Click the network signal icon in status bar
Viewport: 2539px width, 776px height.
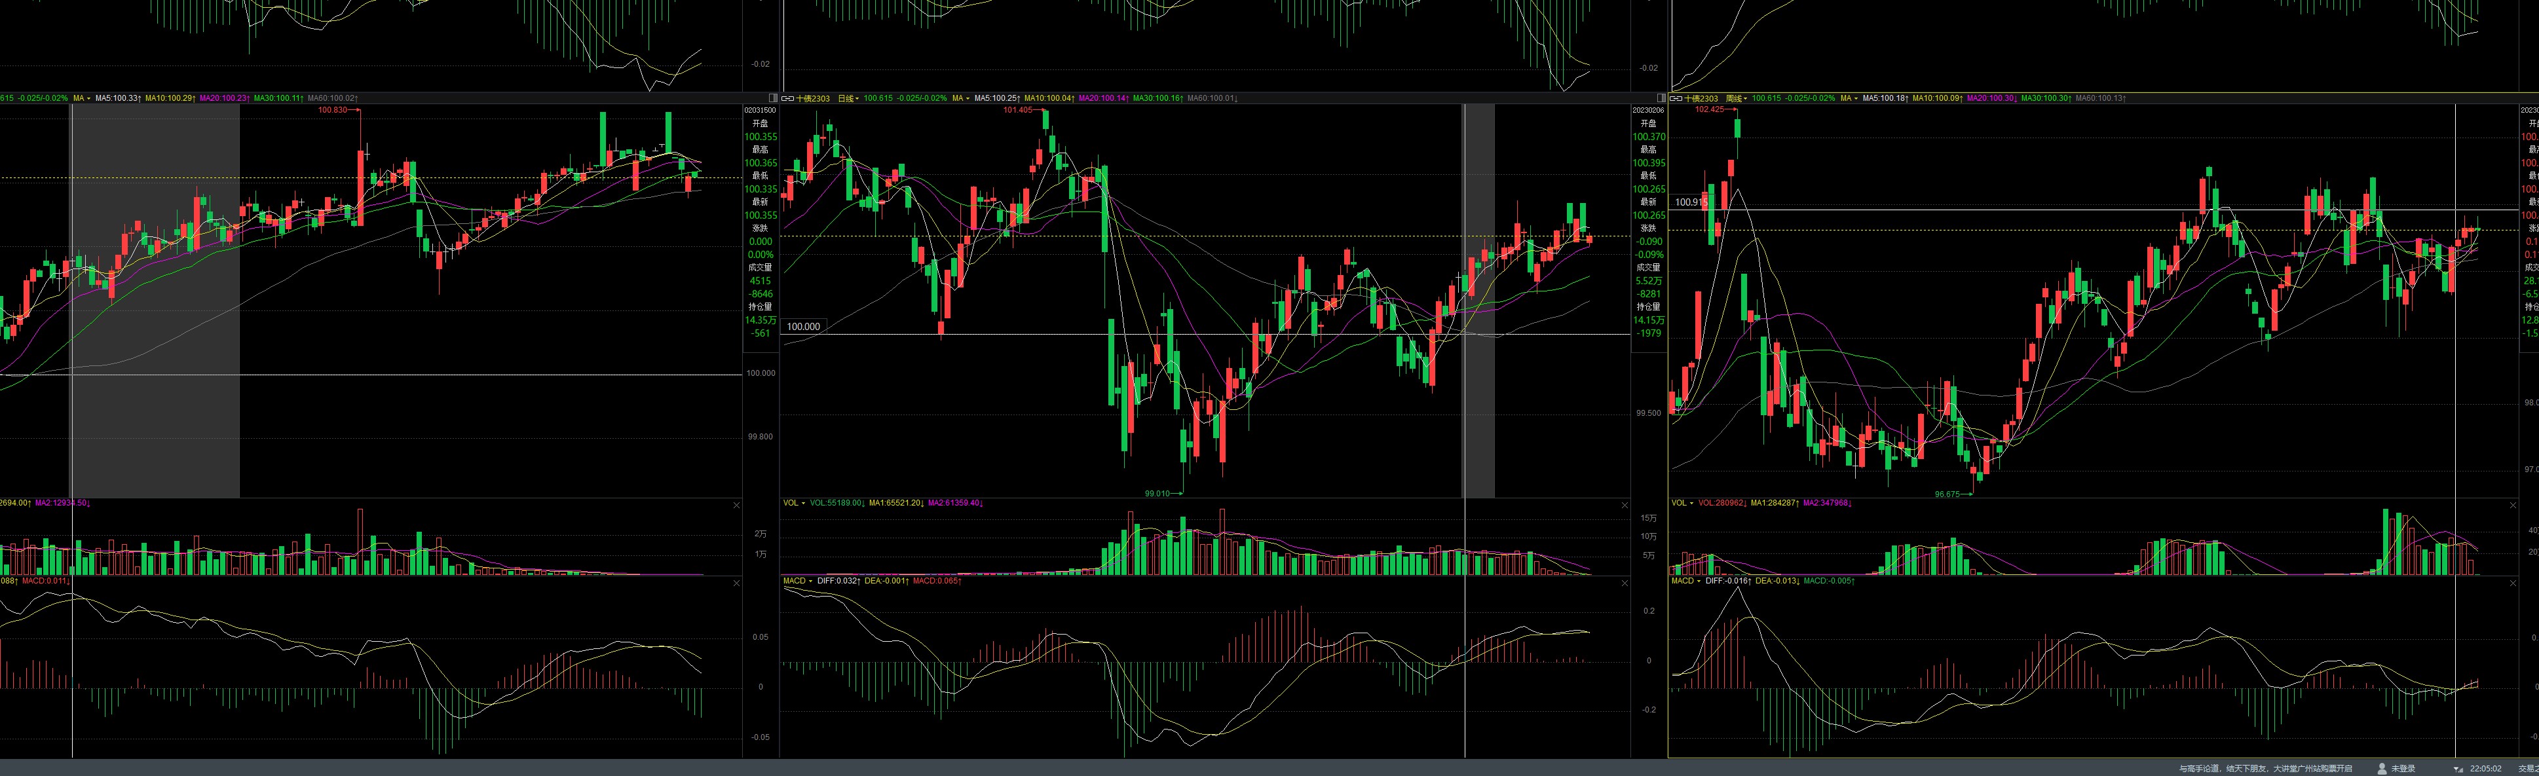click(x=2458, y=769)
